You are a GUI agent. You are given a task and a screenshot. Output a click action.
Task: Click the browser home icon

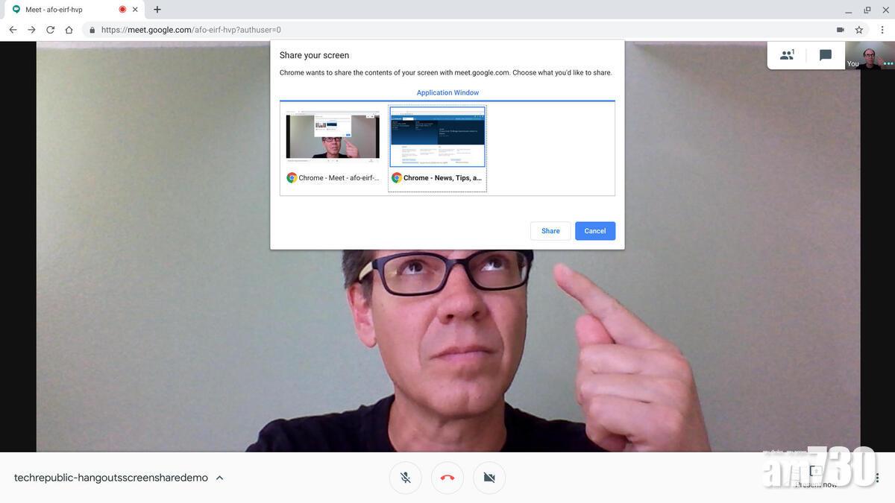(69, 30)
